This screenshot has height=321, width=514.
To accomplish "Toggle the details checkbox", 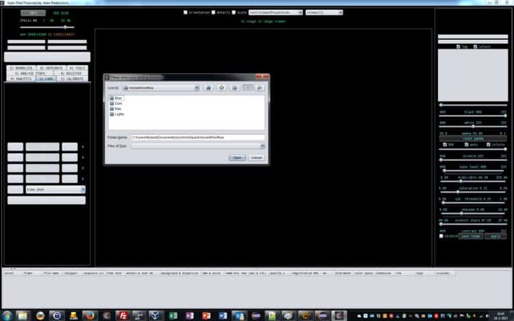I will [213, 12].
